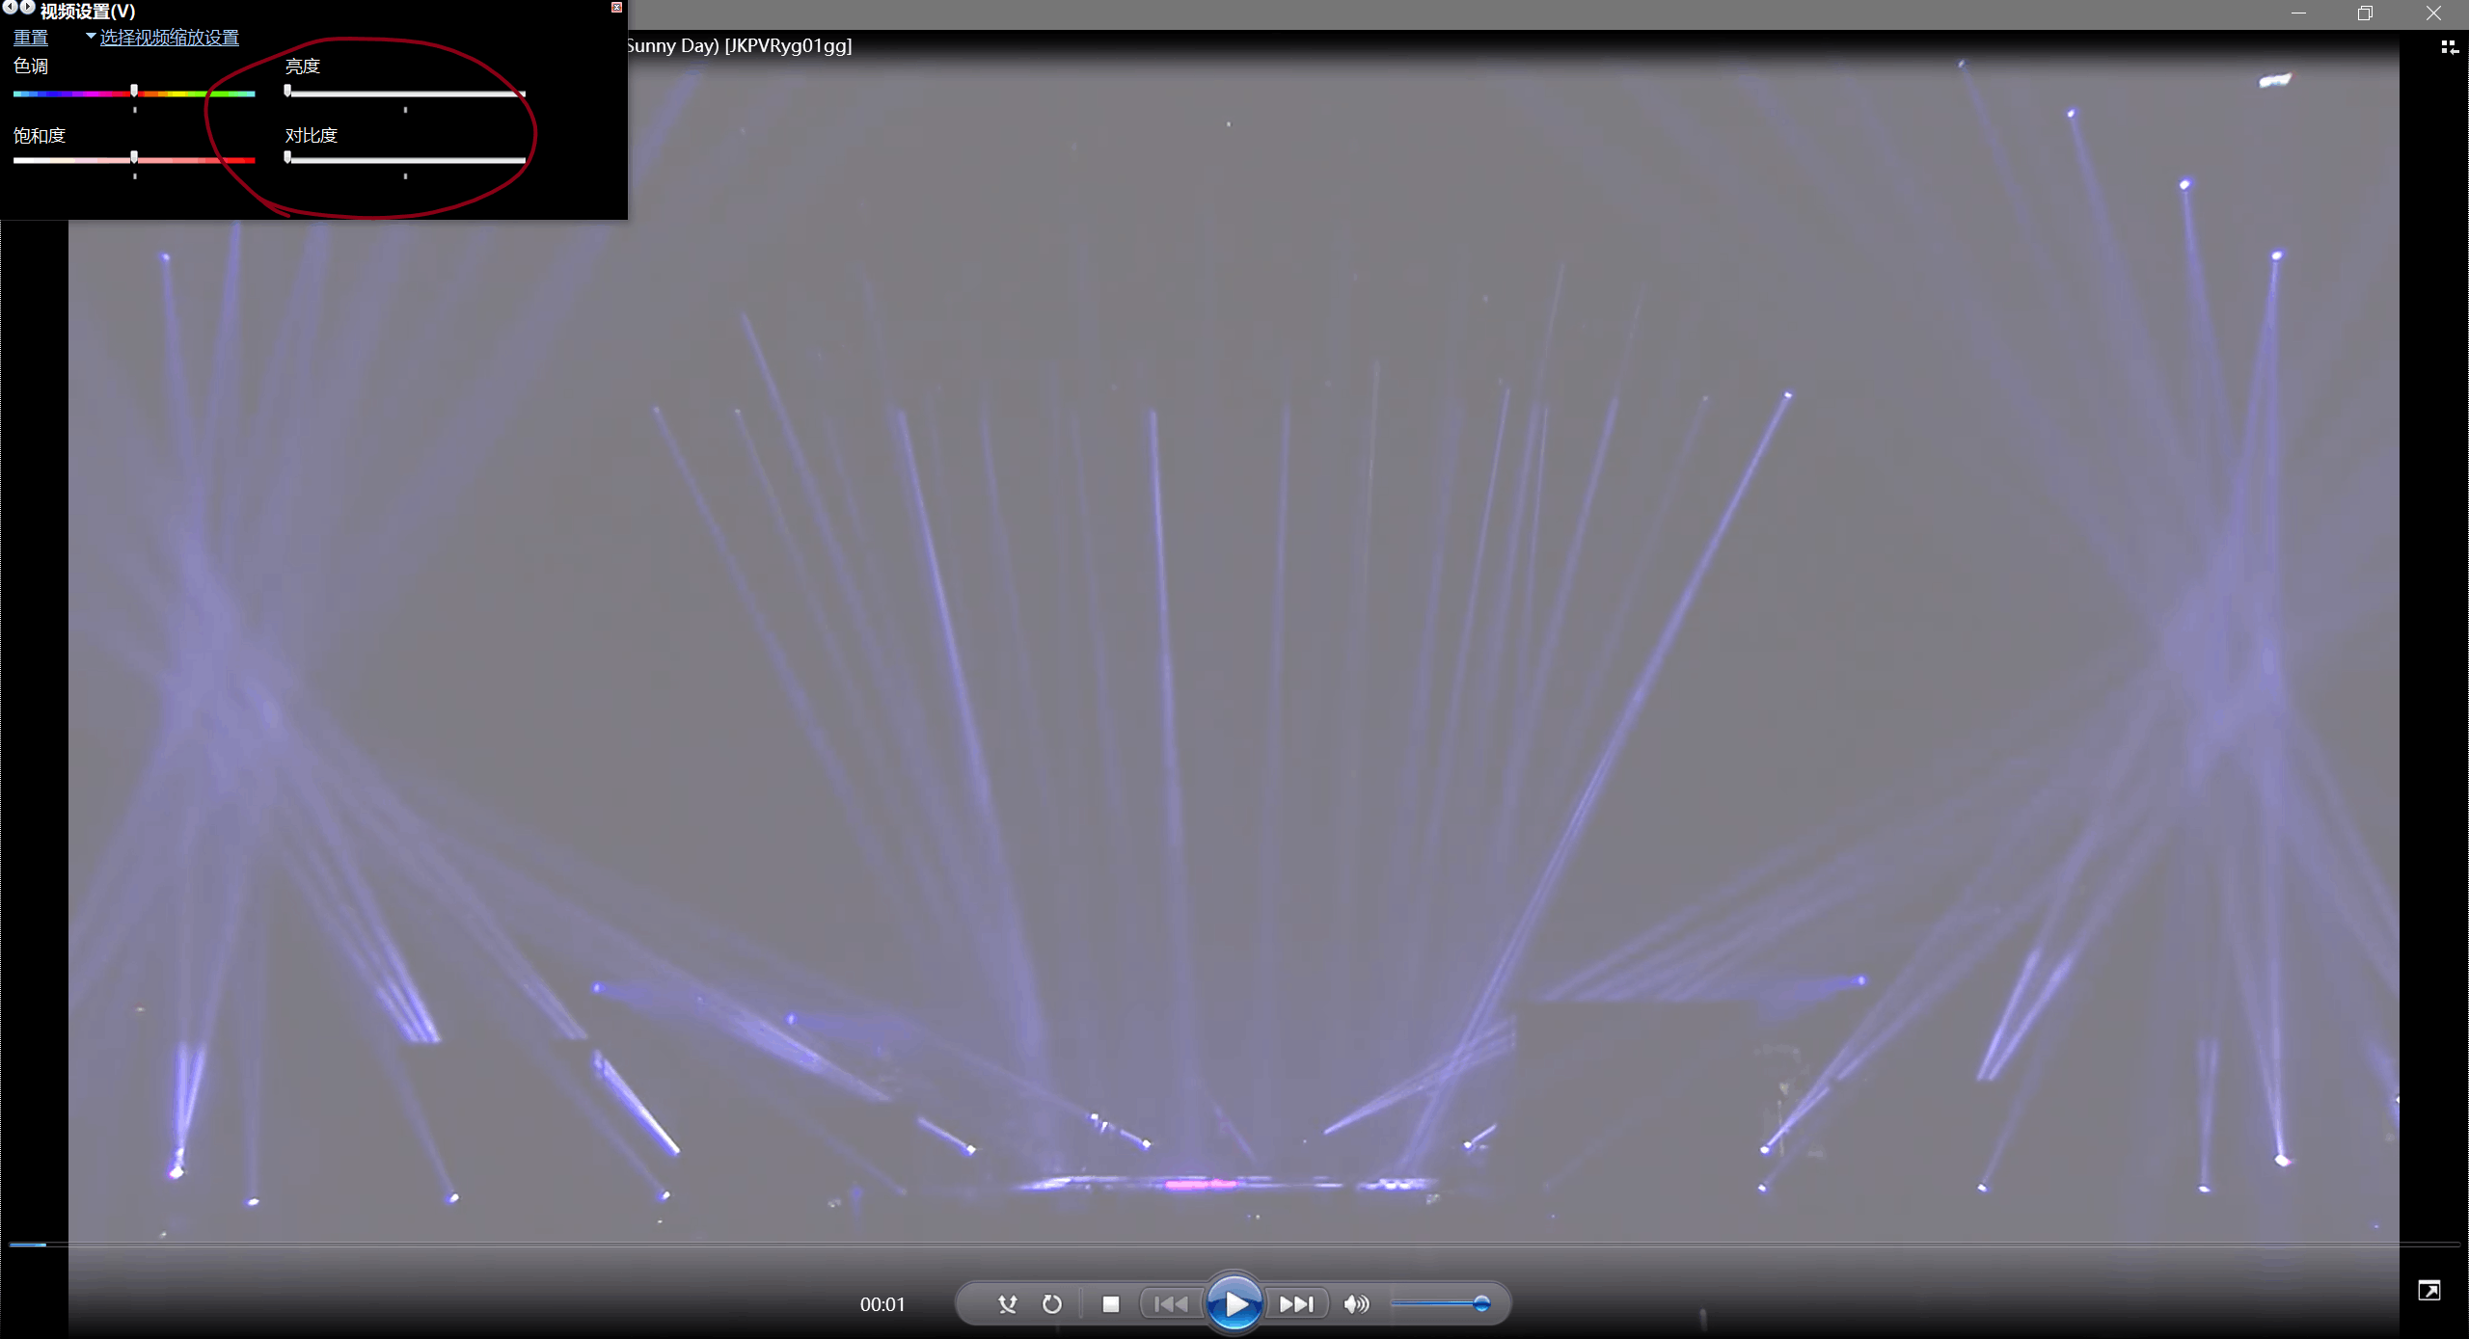The height and width of the screenshot is (1339, 2469).
Task: Click the 亮度 brightness slider track
Action: [x=405, y=94]
